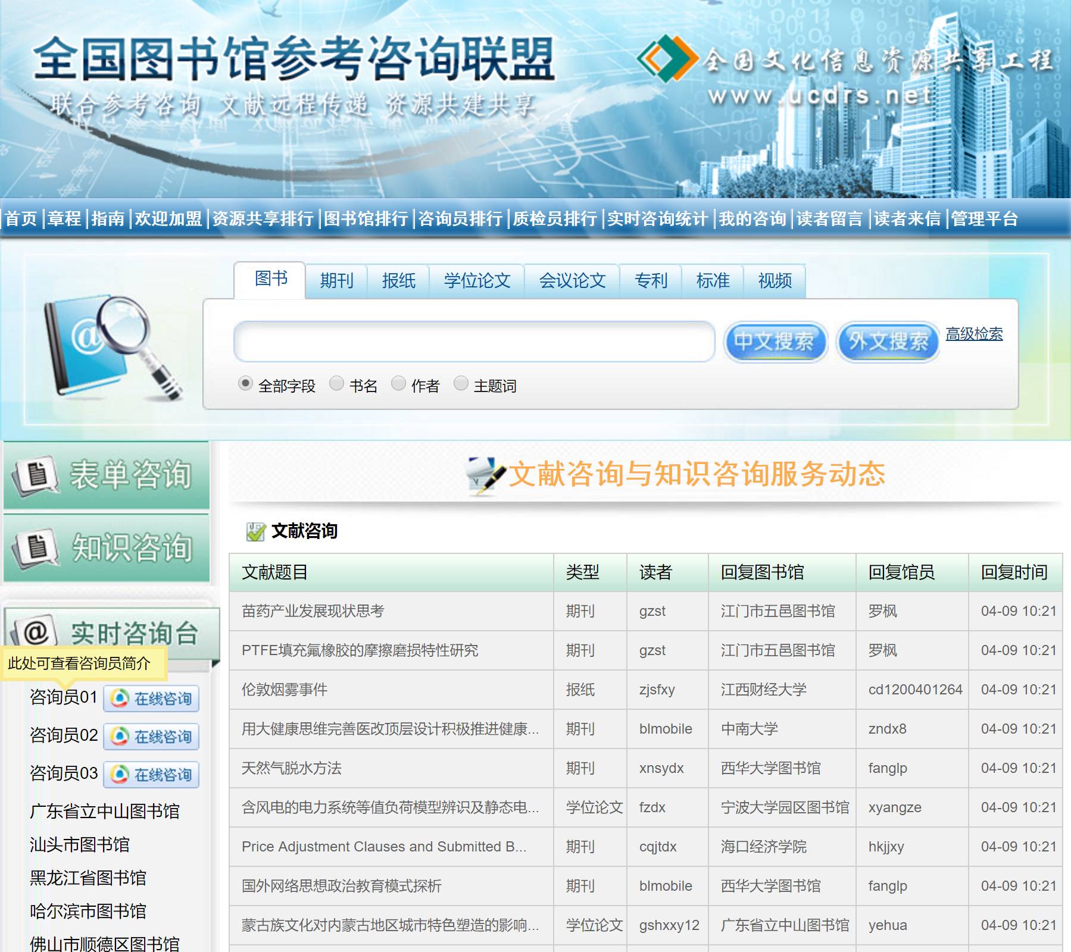
Task: Open the 苗药产业发展现状思考 title
Action: 313,611
